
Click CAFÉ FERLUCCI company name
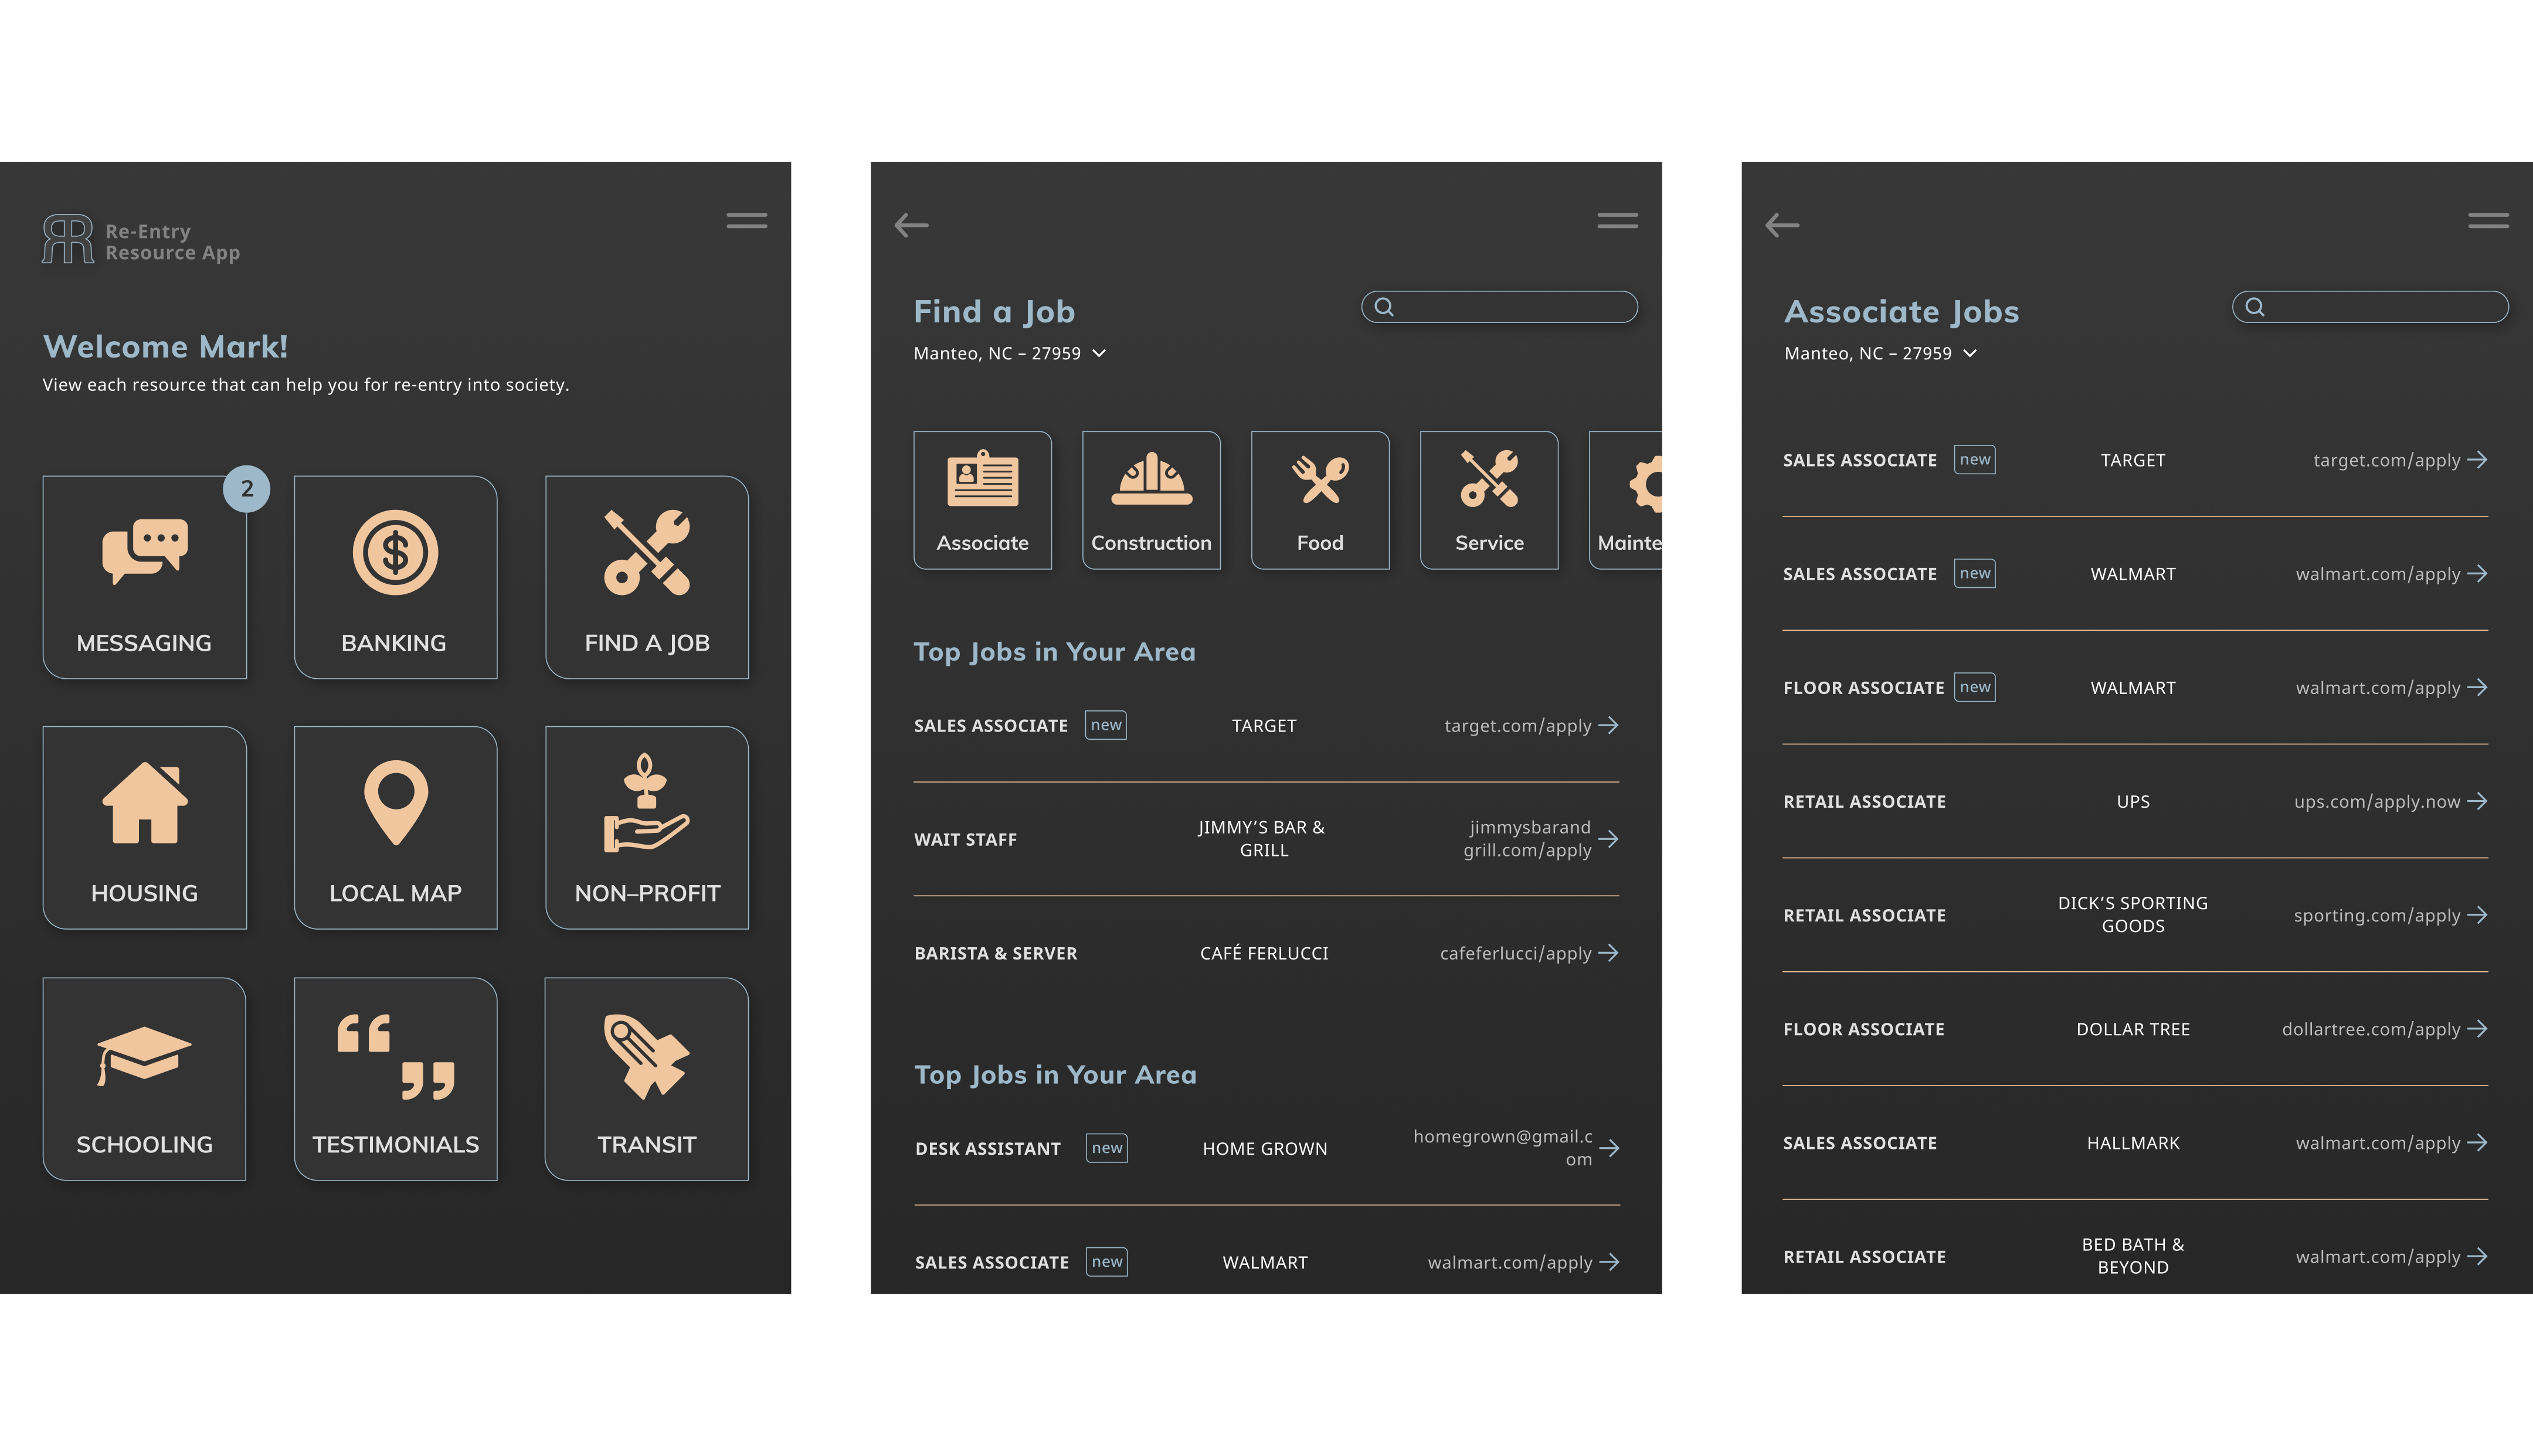pyautogui.click(x=1264, y=954)
